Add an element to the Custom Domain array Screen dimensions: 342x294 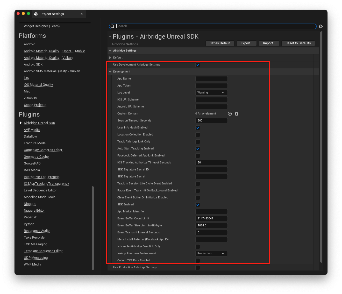click(230, 113)
